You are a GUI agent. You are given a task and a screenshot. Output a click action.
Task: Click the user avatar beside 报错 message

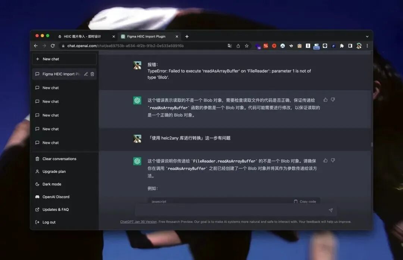pyautogui.click(x=137, y=65)
